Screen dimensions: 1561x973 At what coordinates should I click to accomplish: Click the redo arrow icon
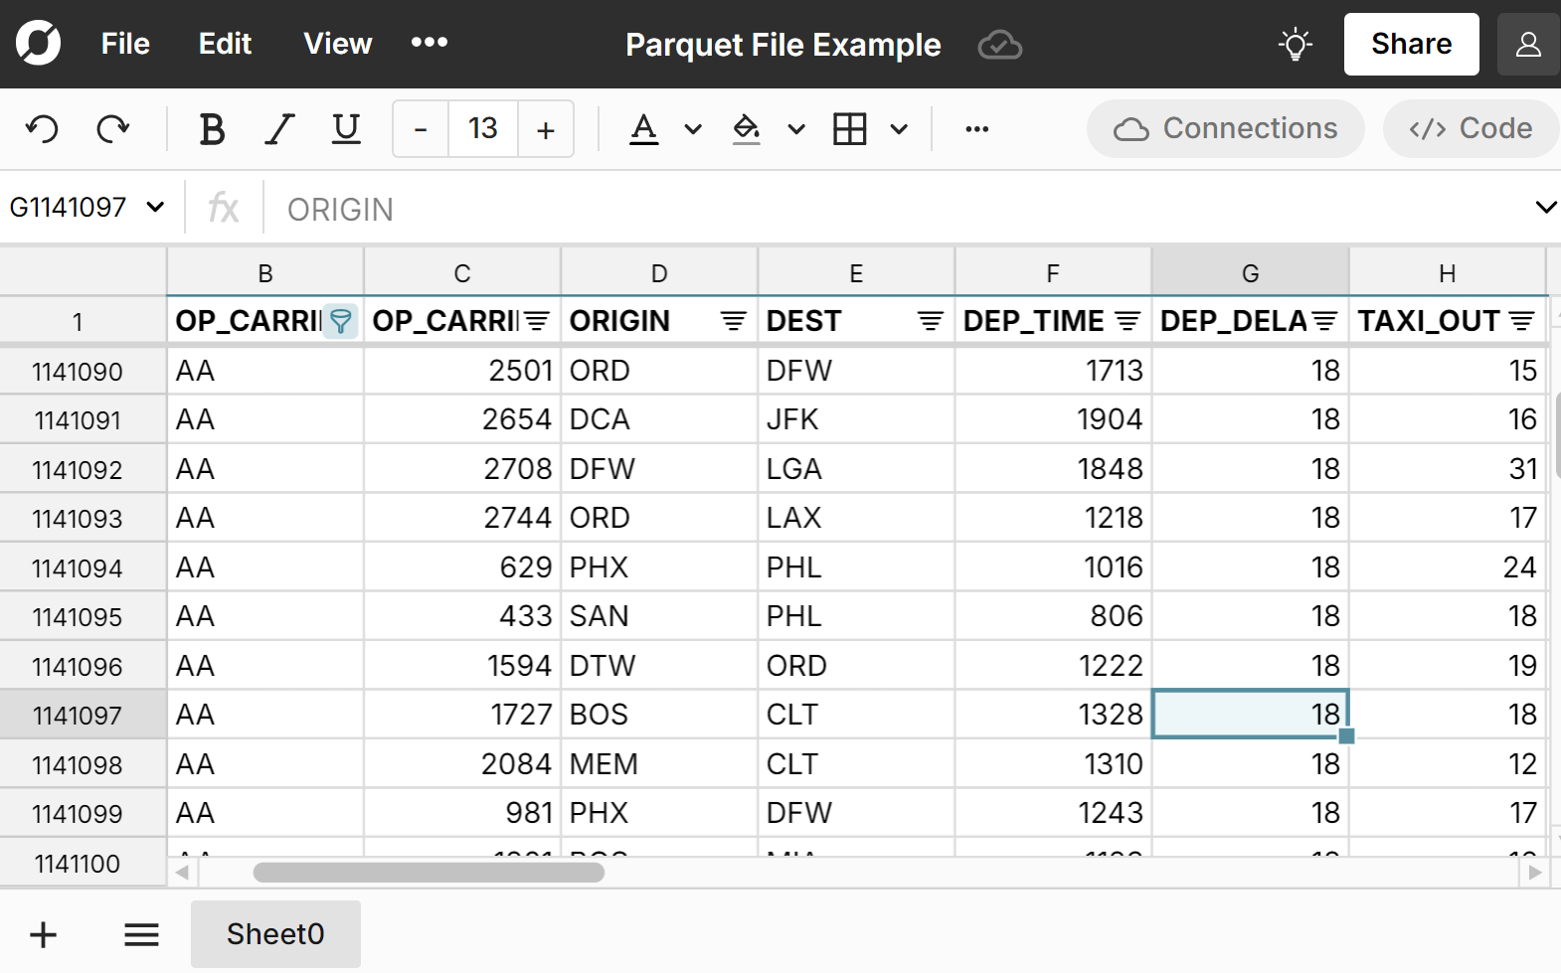113,129
